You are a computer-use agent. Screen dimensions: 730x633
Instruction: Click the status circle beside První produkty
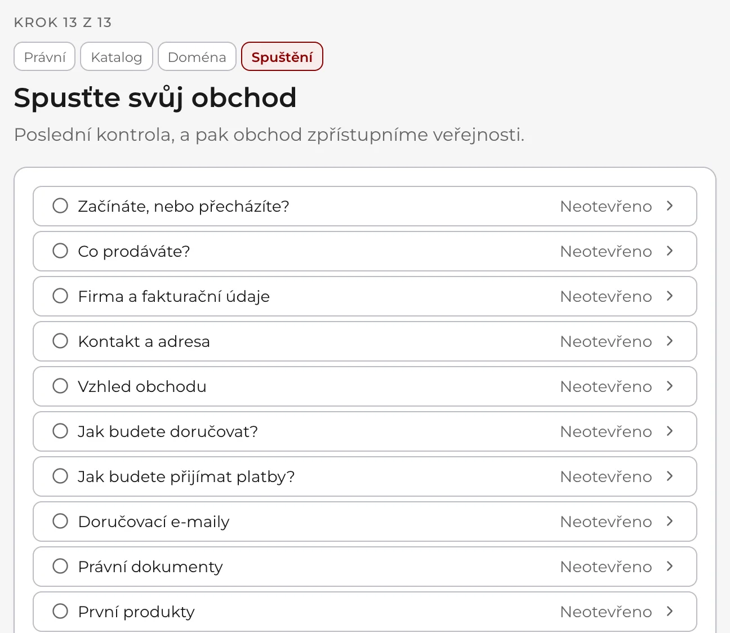[x=60, y=612]
